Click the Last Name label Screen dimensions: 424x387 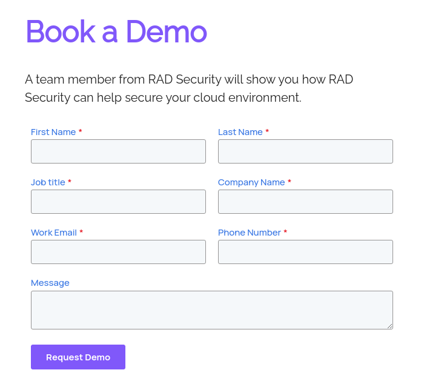click(240, 132)
